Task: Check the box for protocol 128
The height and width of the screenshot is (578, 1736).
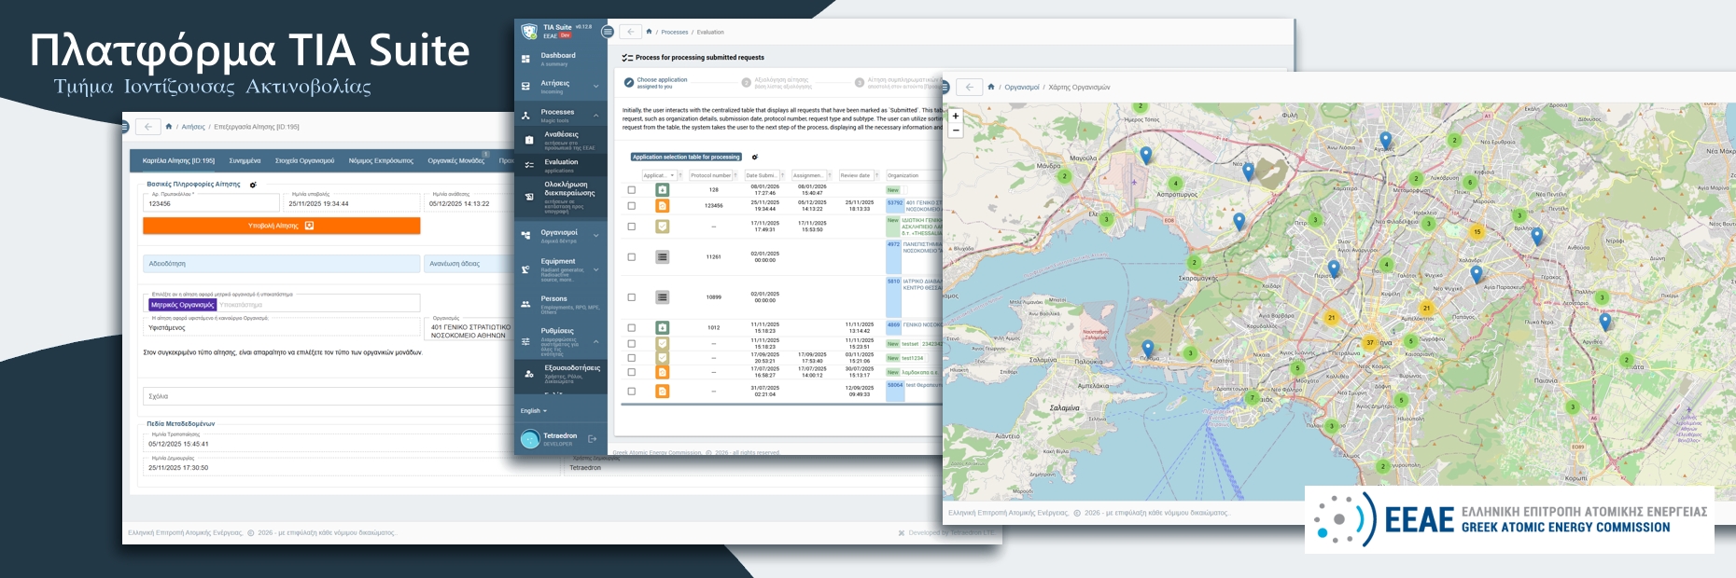Action: [x=632, y=190]
